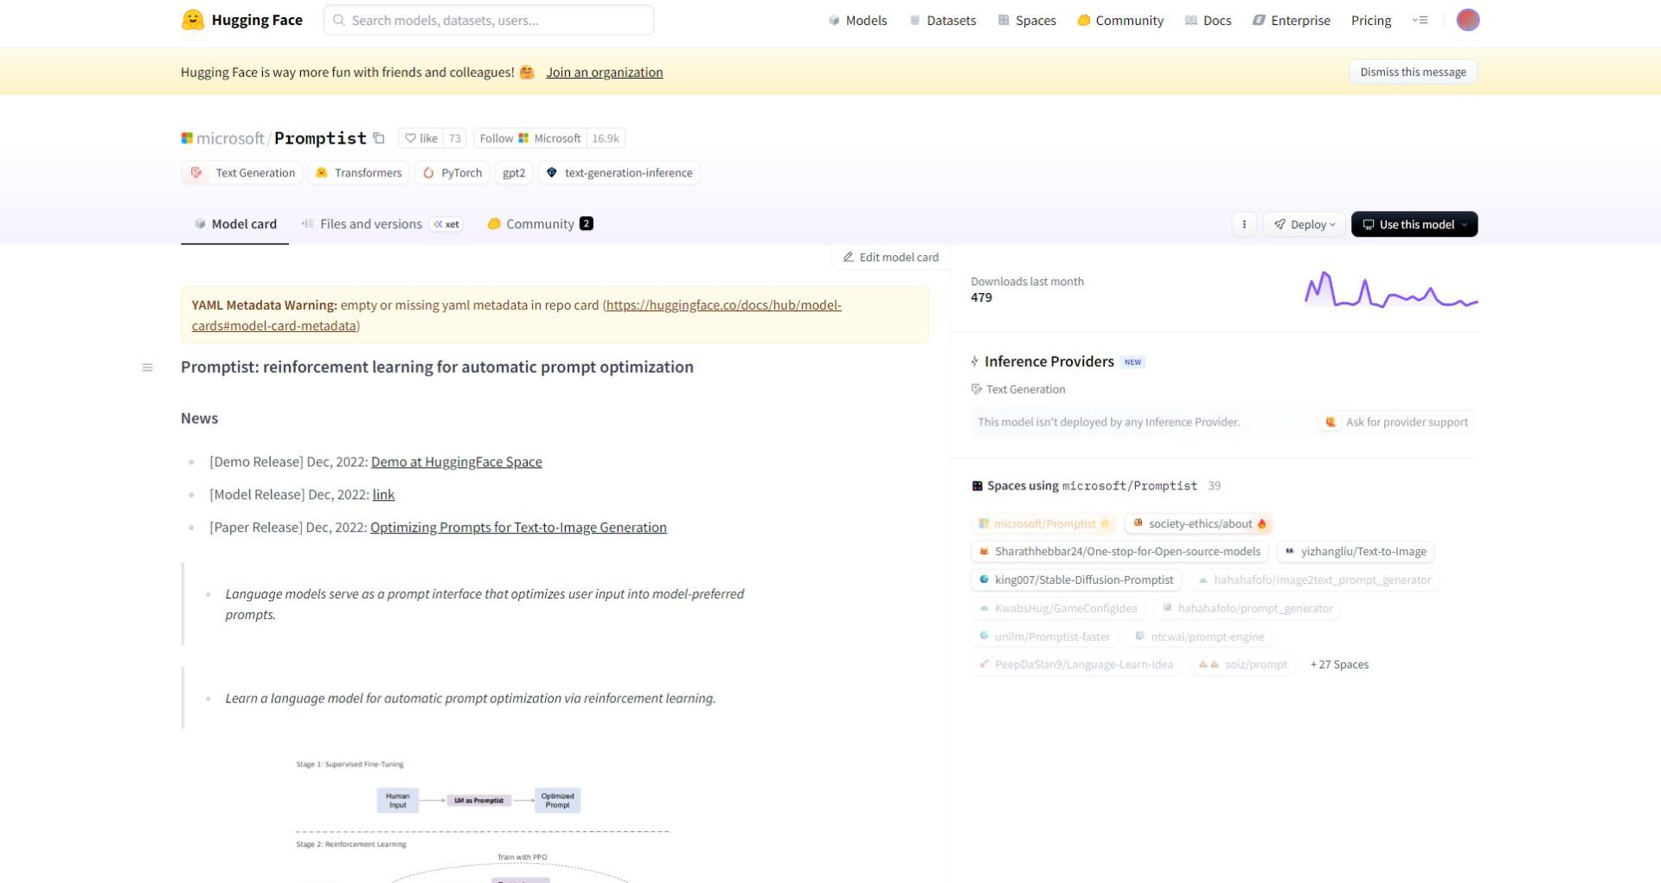This screenshot has height=883, width=1661.
Task: Click the downloads last month chart
Action: pos(1390,291)
